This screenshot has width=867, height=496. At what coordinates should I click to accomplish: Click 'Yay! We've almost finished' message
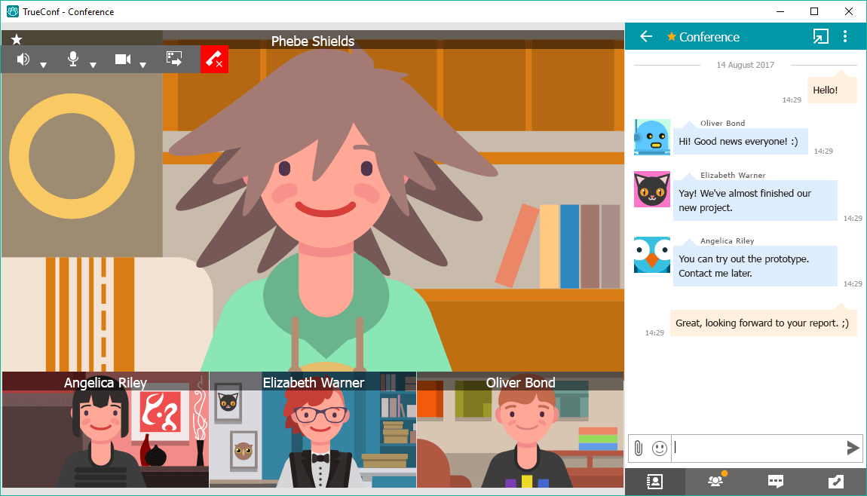click(755, 201)
